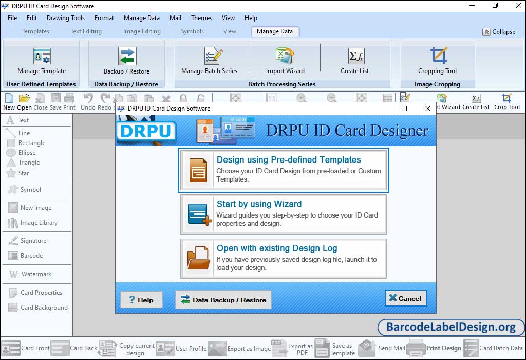Select the Manage Data ribbon tab
Image resolution: width=526 pixels, height=360 pixels.
click(275, 31)
